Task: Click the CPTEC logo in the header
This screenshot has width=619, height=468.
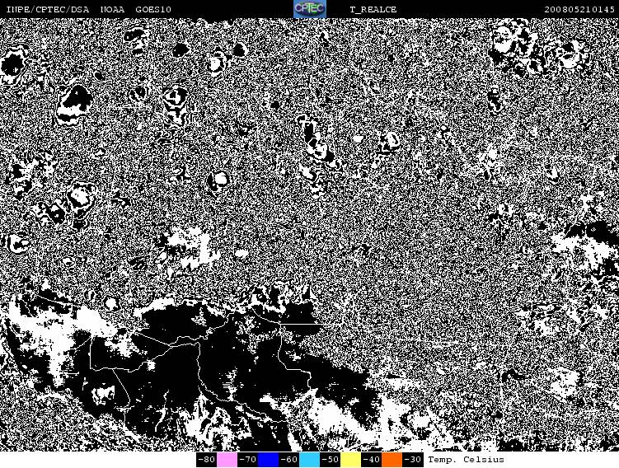Action: (310, 9)
